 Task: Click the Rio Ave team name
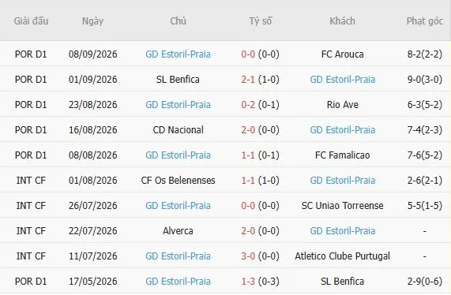(342, 105)
